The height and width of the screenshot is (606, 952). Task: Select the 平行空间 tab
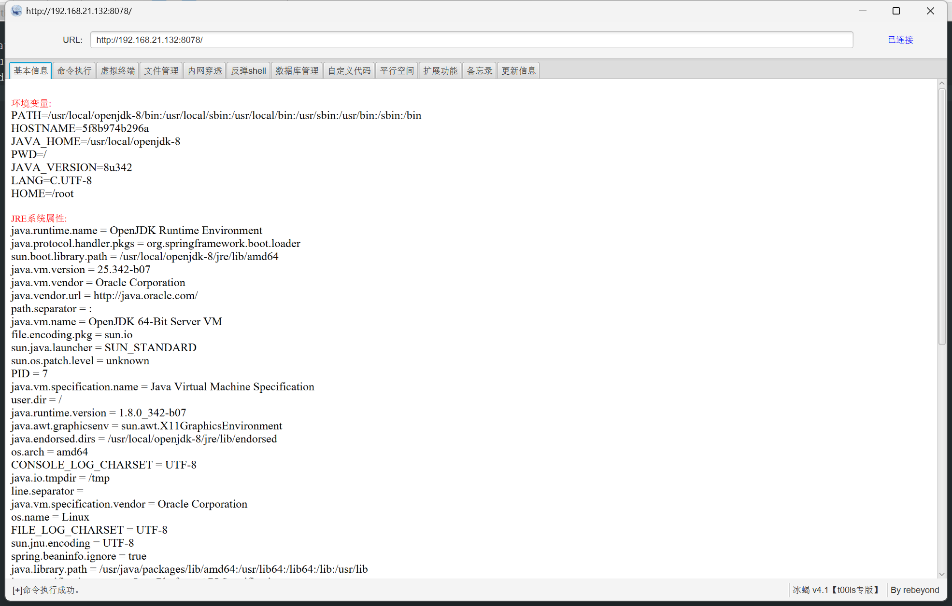point(397,71)
